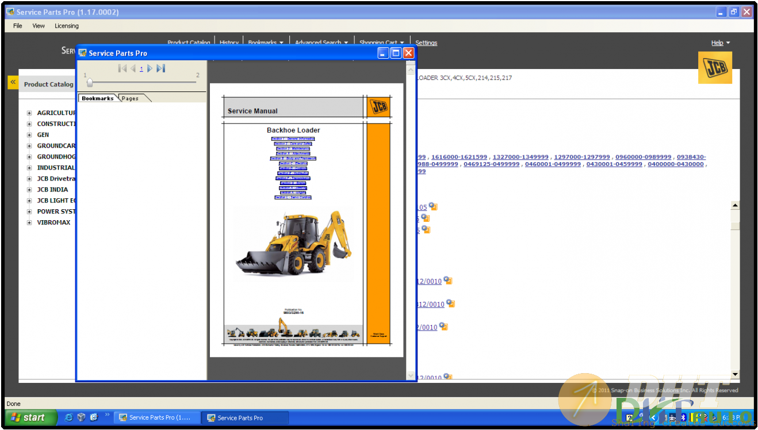This screenshot has height=430, width=758.
Task: Jump to last page in viewer
Action: [x=160, y=68]
